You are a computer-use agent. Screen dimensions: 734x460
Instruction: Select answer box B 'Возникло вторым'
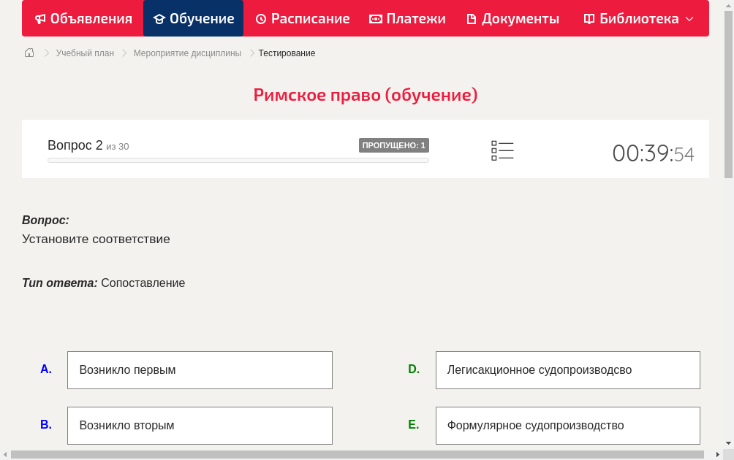[200, 425]
